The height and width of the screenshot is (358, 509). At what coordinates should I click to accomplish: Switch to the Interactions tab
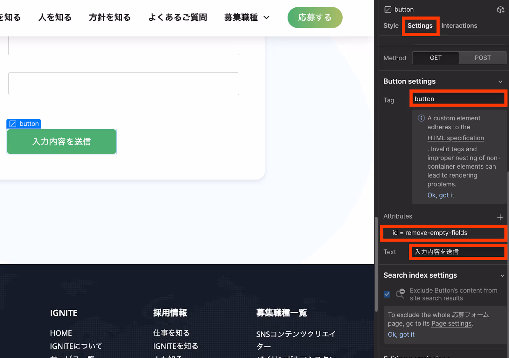[x=459, y=26]
